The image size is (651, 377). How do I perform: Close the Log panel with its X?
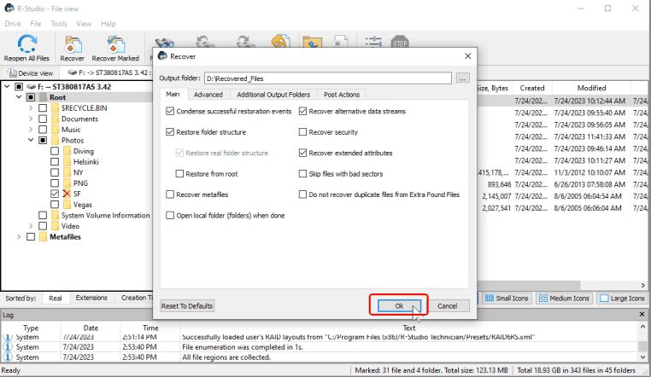pyautogui.click(x=642, y=315)
